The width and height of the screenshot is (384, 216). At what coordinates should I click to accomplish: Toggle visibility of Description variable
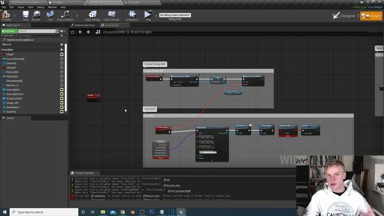tap(62, 89)
